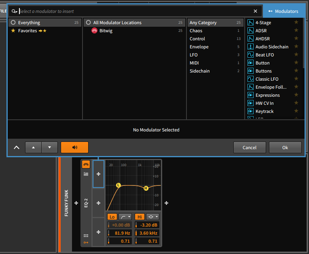309x254 pixels.
Task: Choose Any Category filter
Action: [x=215, y=23]
